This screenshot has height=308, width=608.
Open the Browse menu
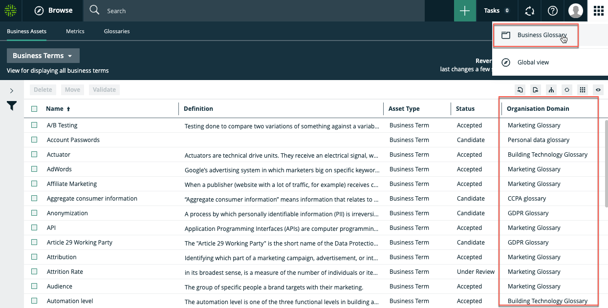(54, 10)
